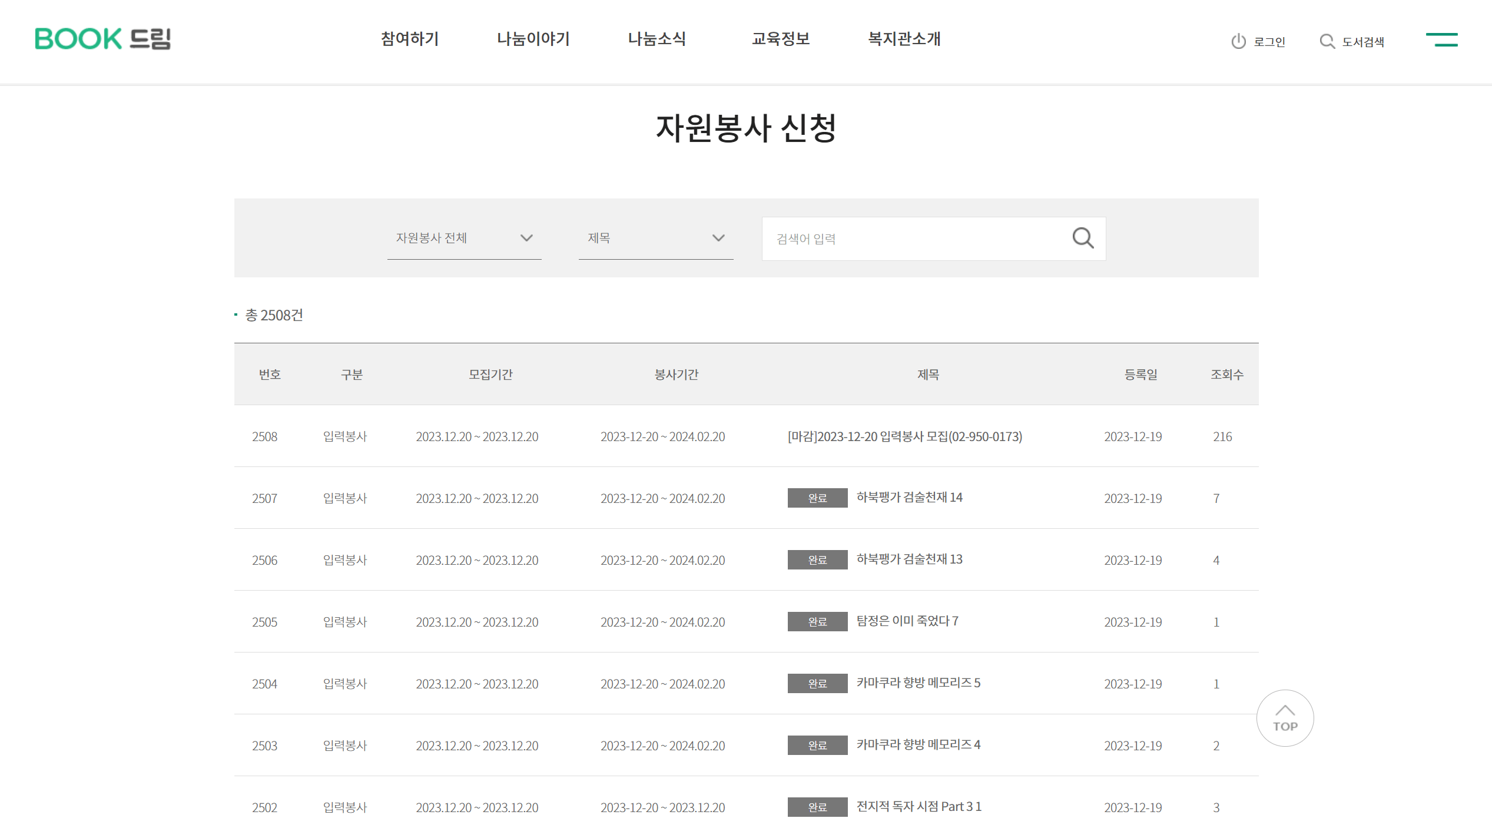Click the search magnifier in 검색어 field
The height and width of the screenshot is (828, 1492).
[x=1083, y=239]
